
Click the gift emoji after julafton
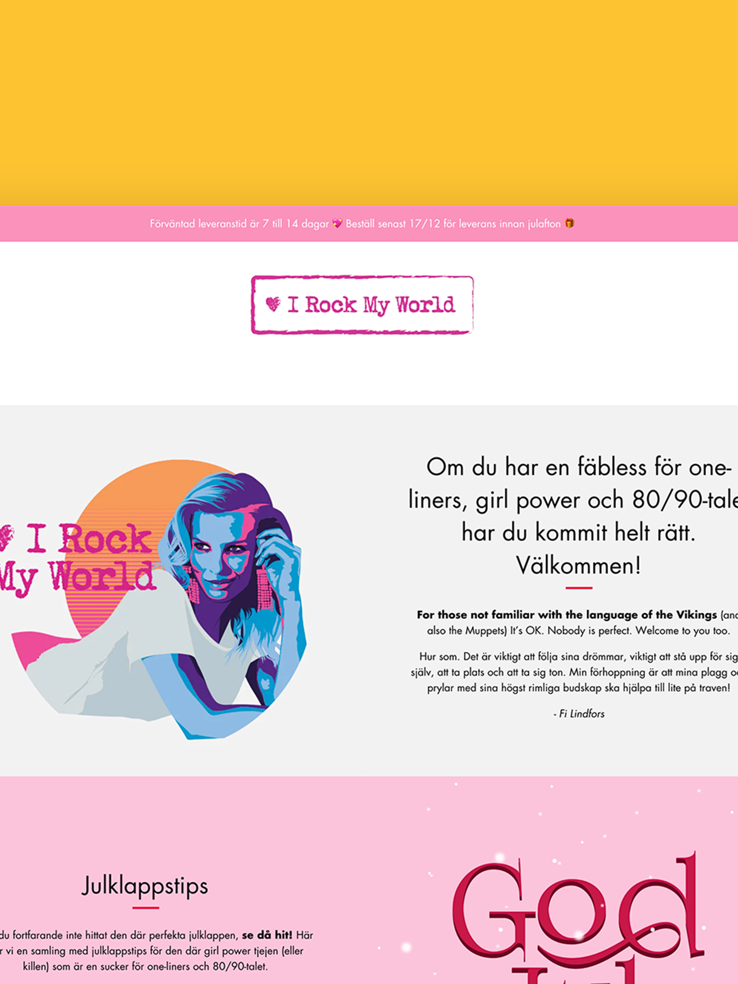569,223
